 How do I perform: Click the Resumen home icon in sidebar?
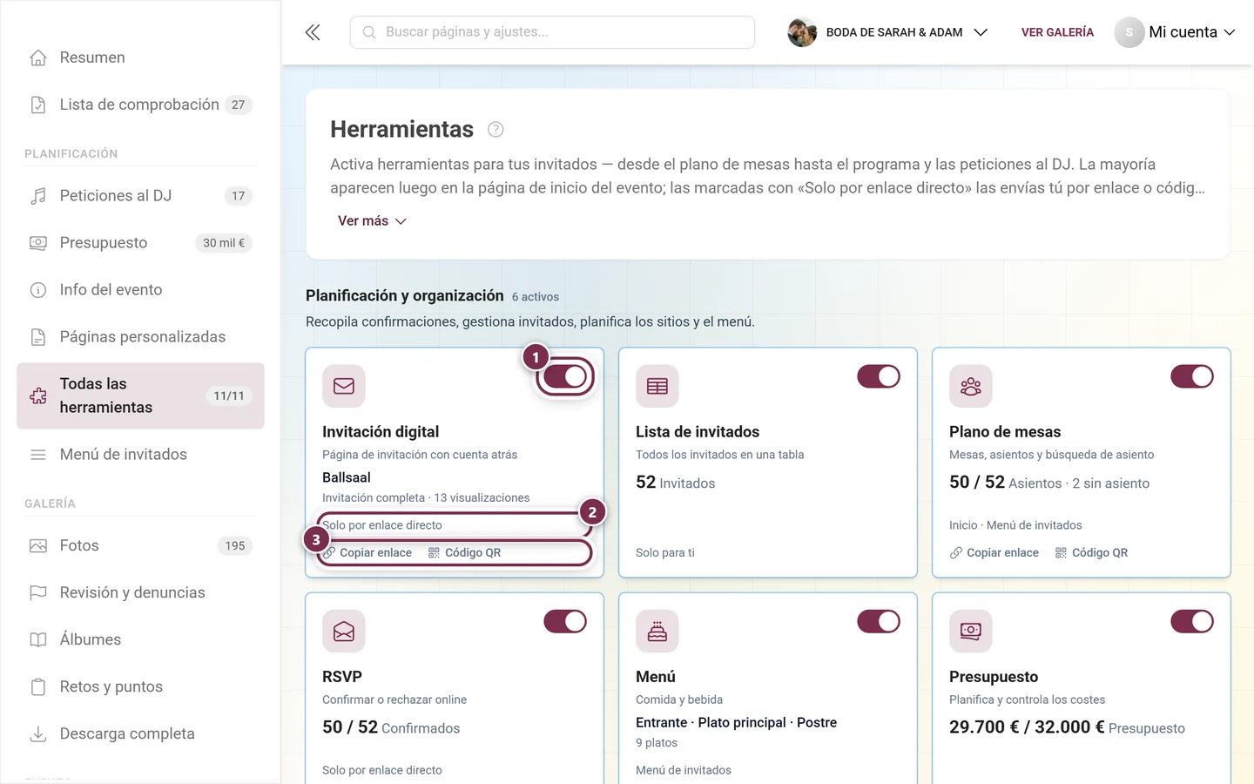(38, 57)
